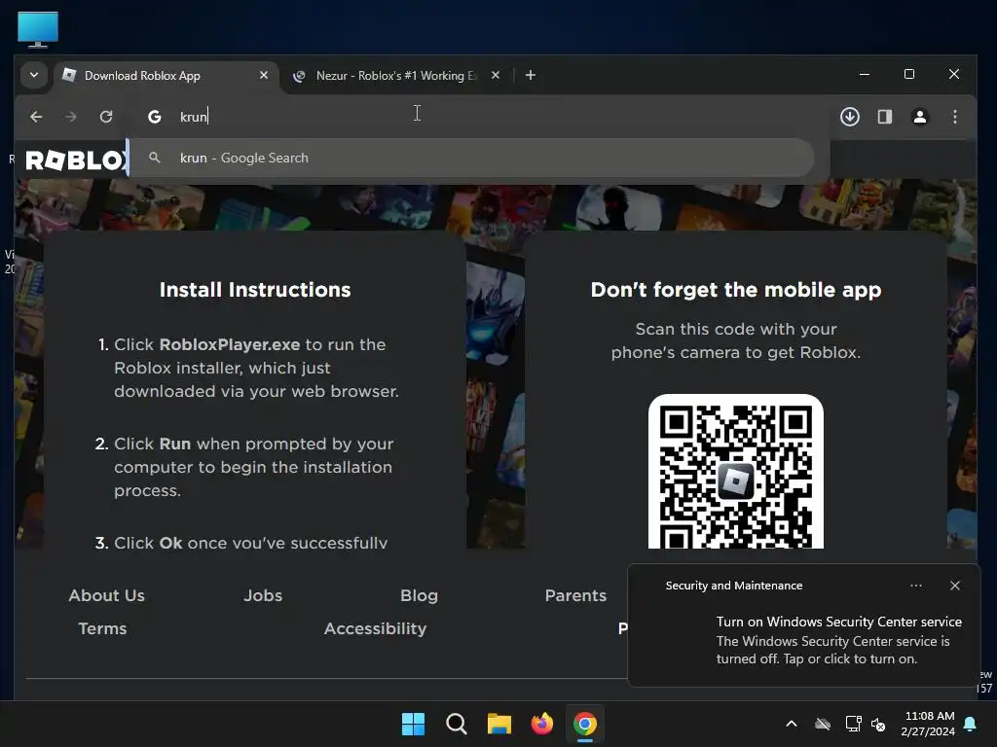Close the Nezur tab
997x747 pixels.
496,75
